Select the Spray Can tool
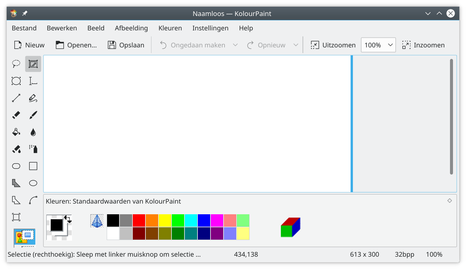The image size is (466, 269). 33,149
